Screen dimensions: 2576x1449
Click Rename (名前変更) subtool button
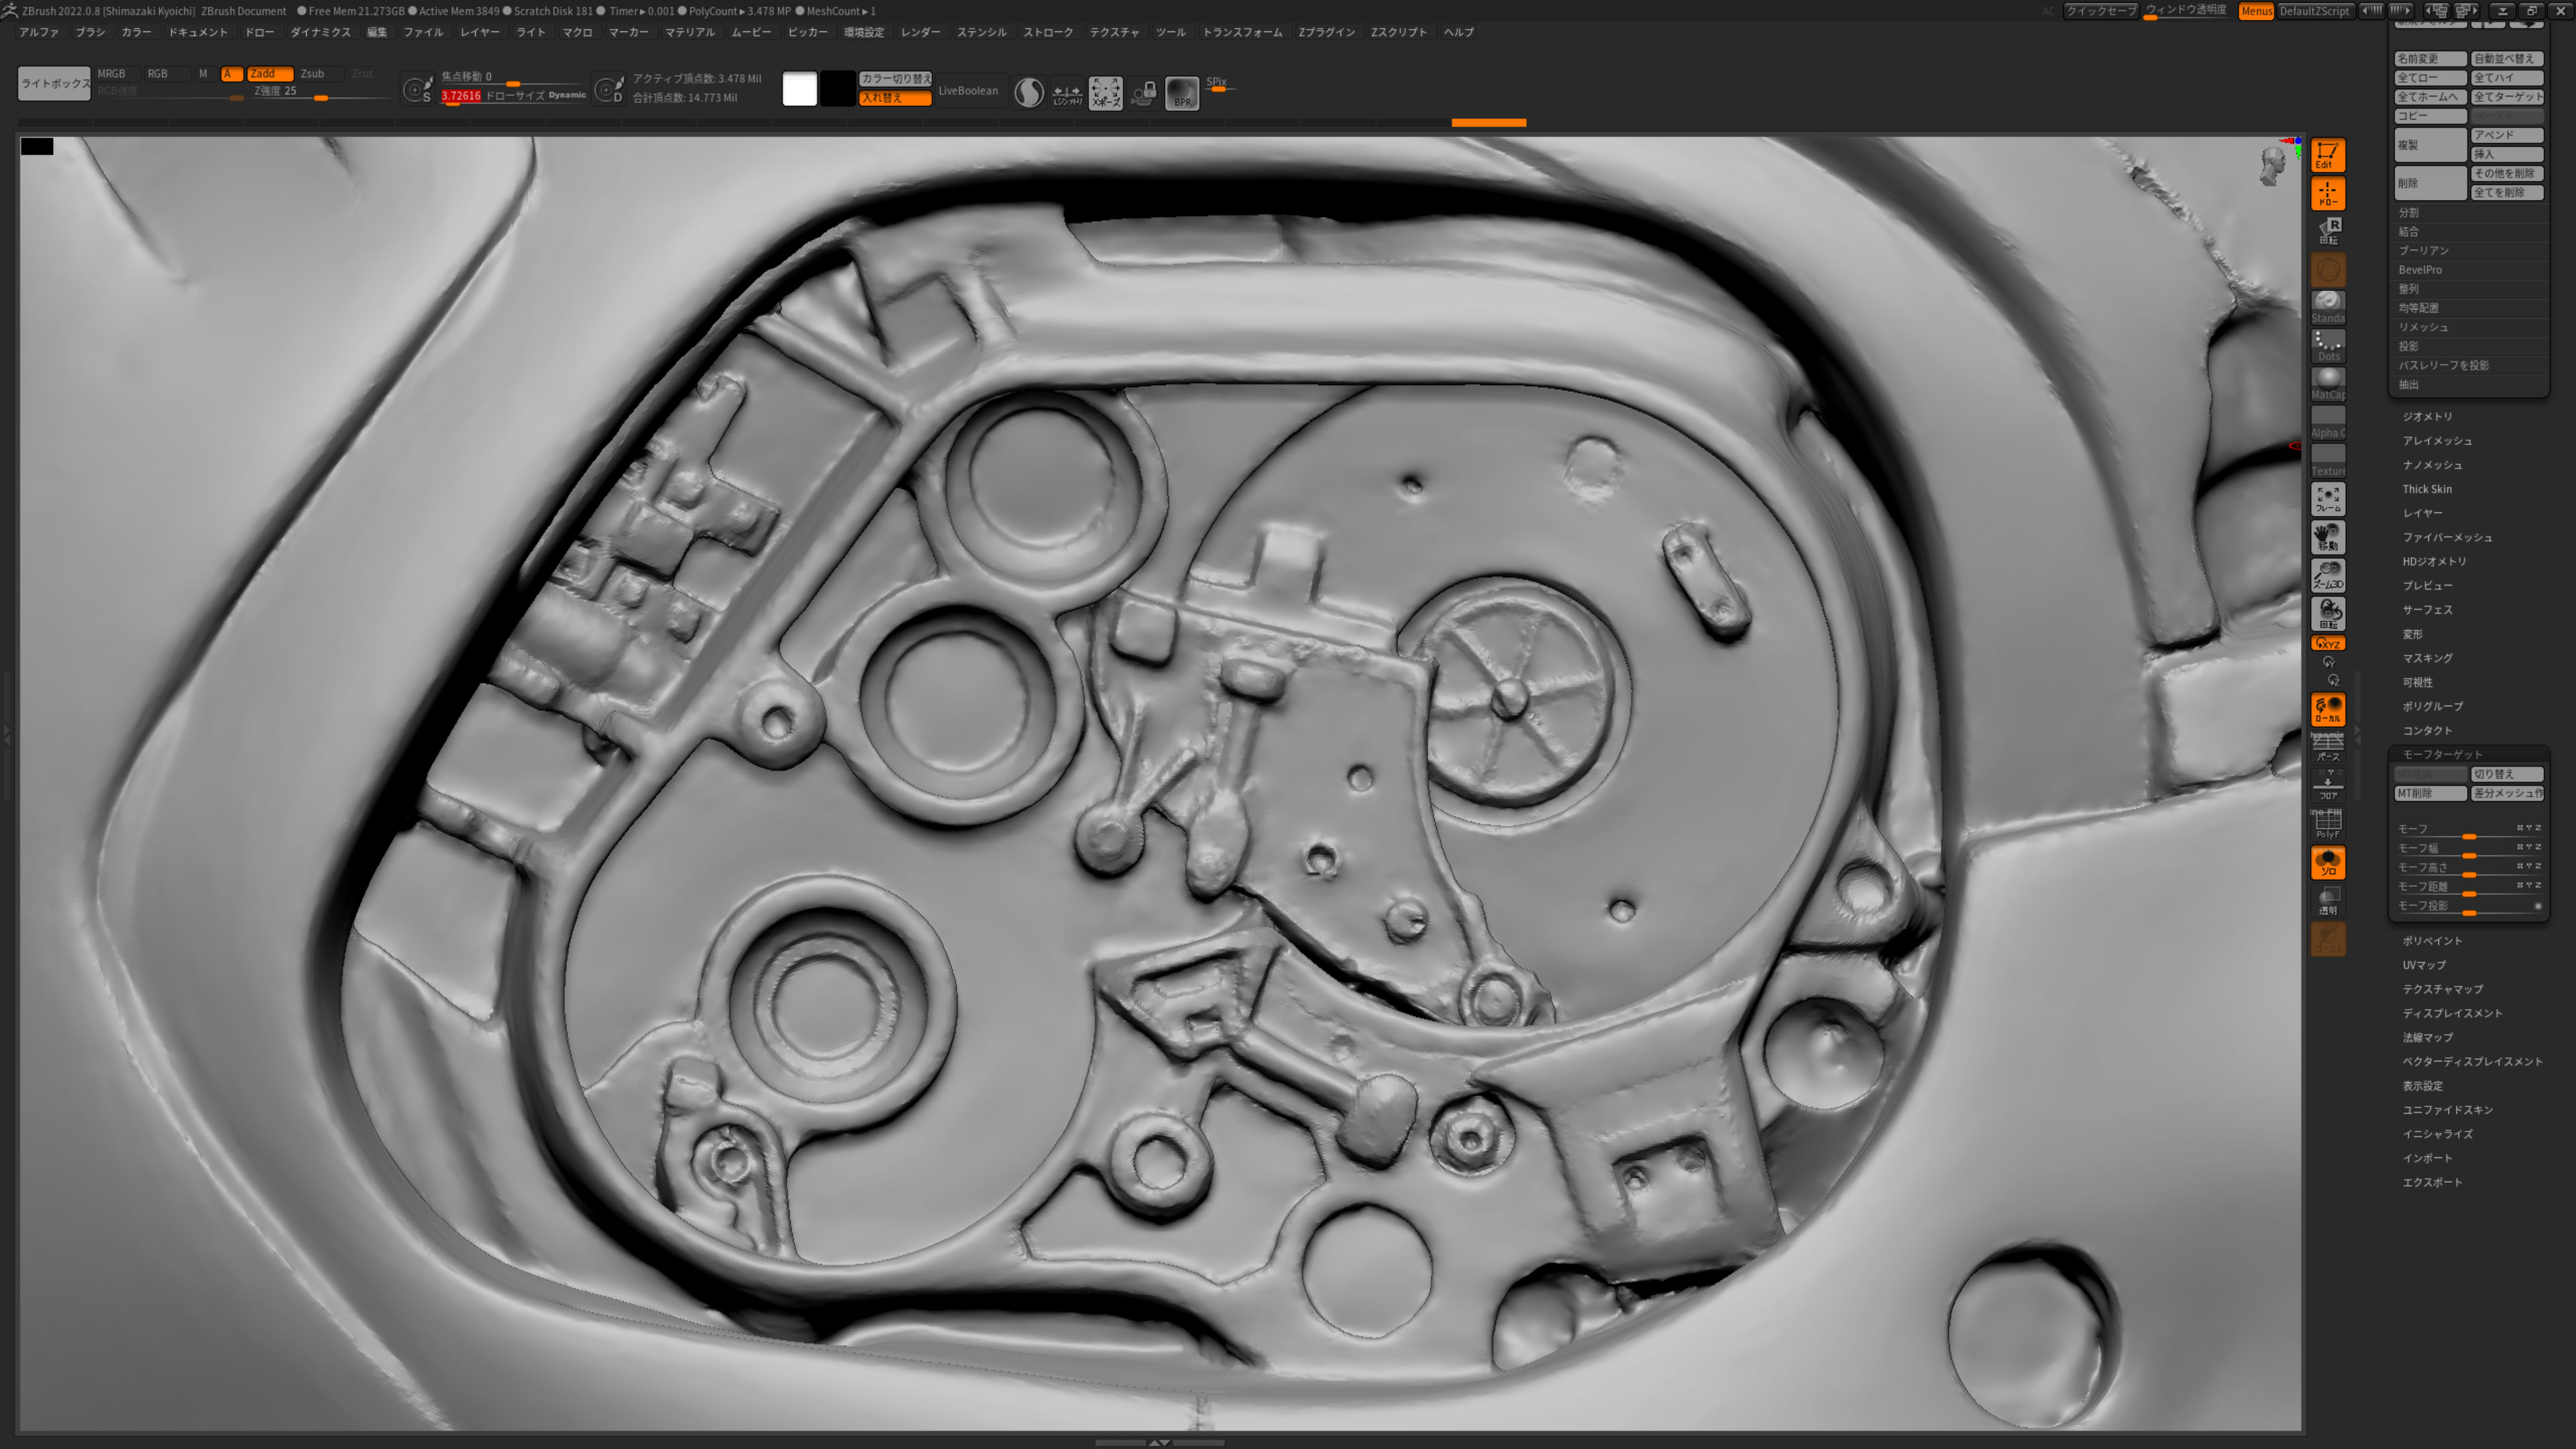pyautogui.click(x=2431, y=59)
